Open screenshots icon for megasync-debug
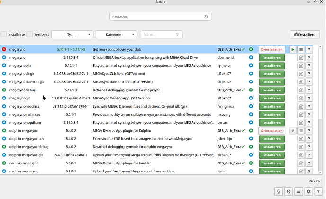This screenshot has height=199, width=326. [301, 90]
